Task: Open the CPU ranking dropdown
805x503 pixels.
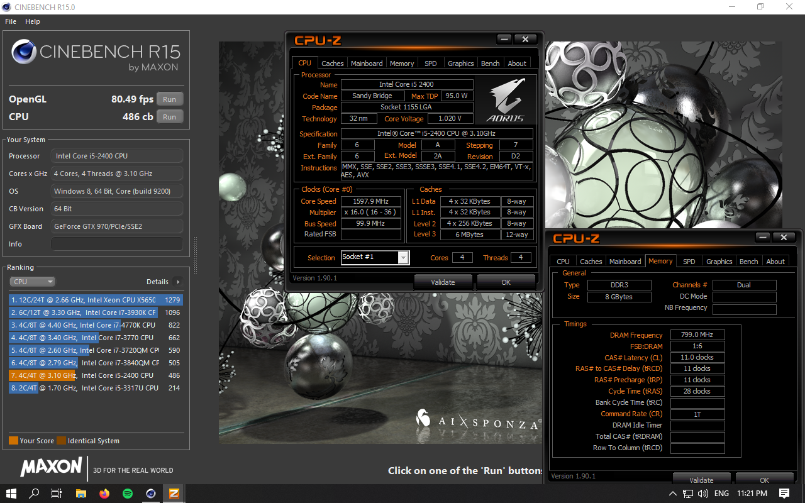Action: 33,282
